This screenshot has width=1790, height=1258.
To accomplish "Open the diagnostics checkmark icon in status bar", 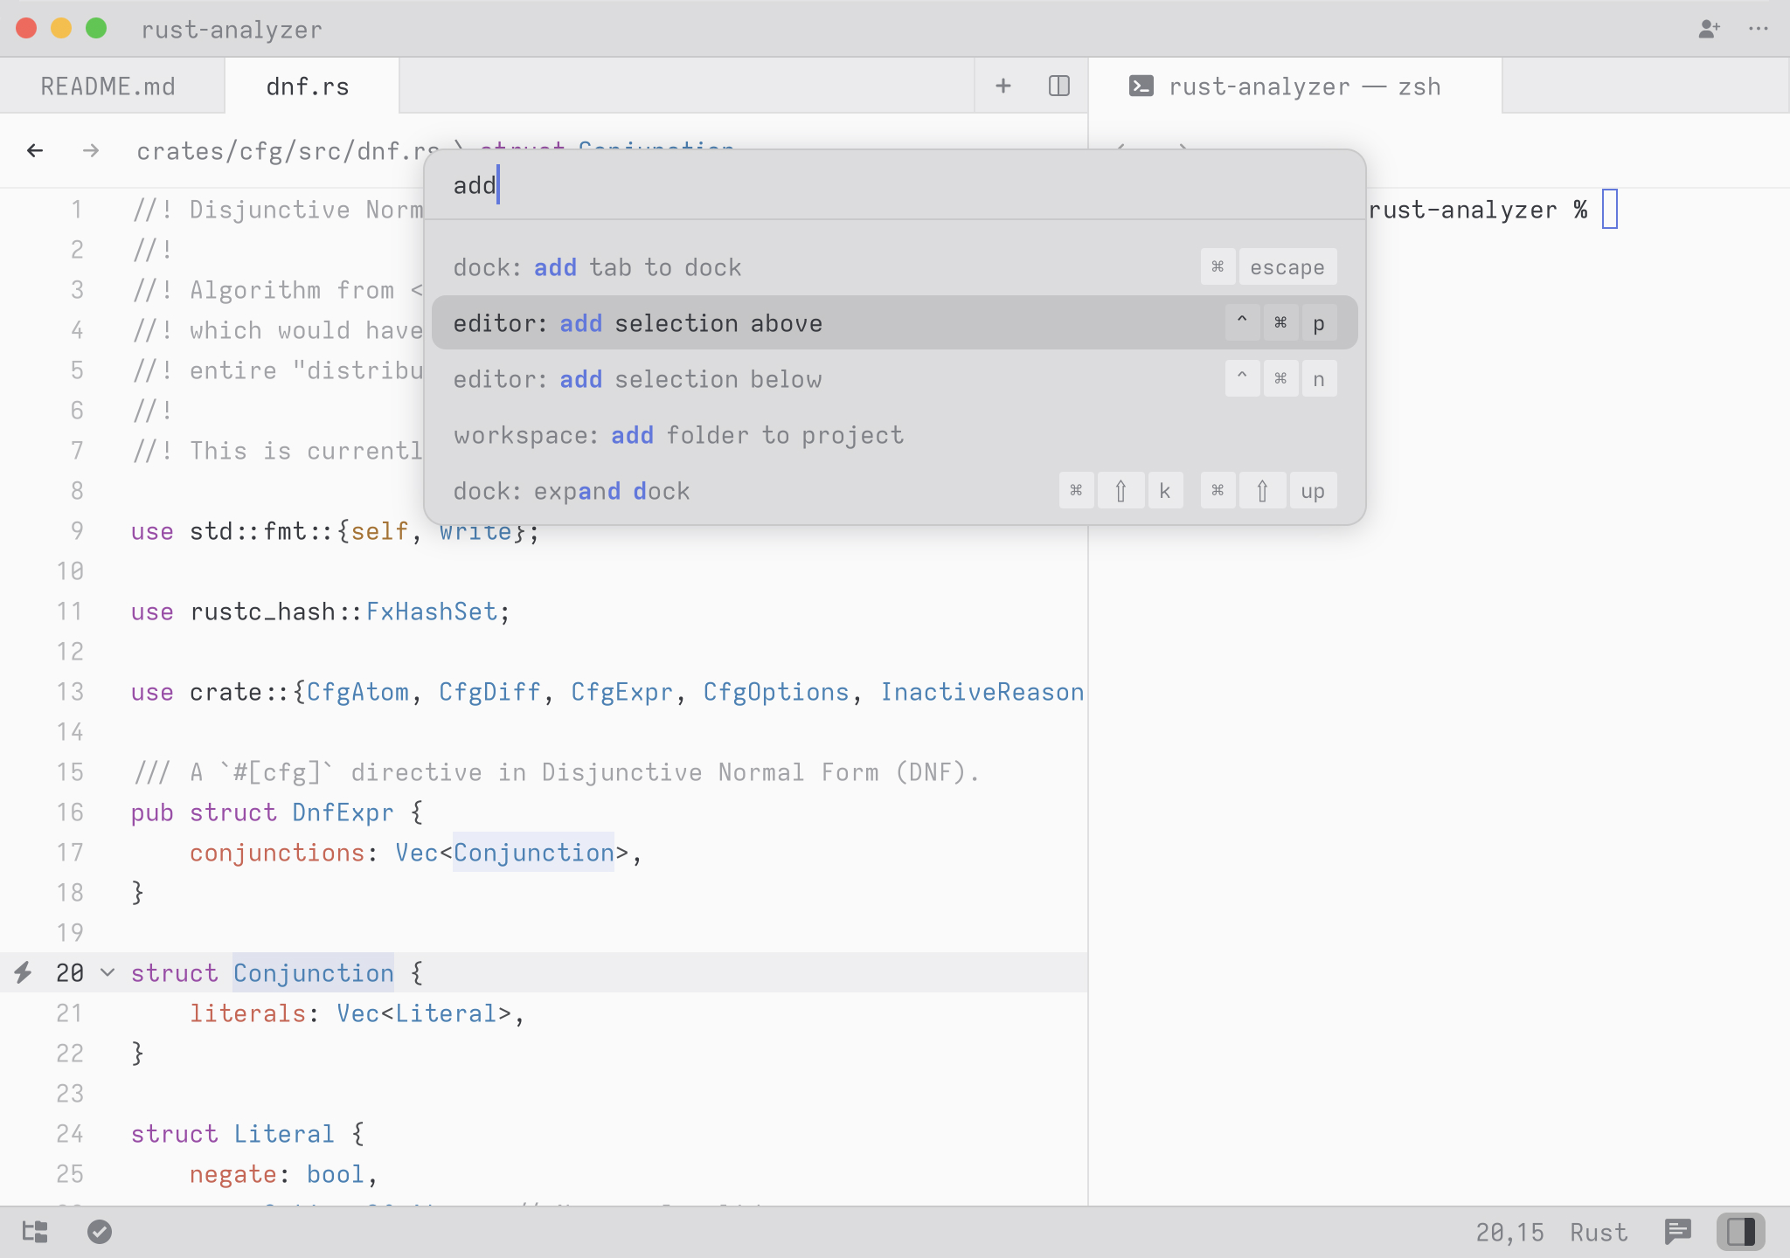I will click(x=100, y=1232).
